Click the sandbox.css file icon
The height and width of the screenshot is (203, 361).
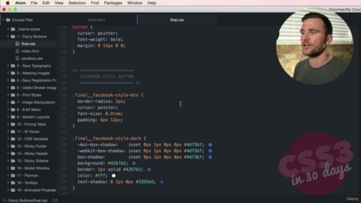pyautogui.click(x=17, y=59)
